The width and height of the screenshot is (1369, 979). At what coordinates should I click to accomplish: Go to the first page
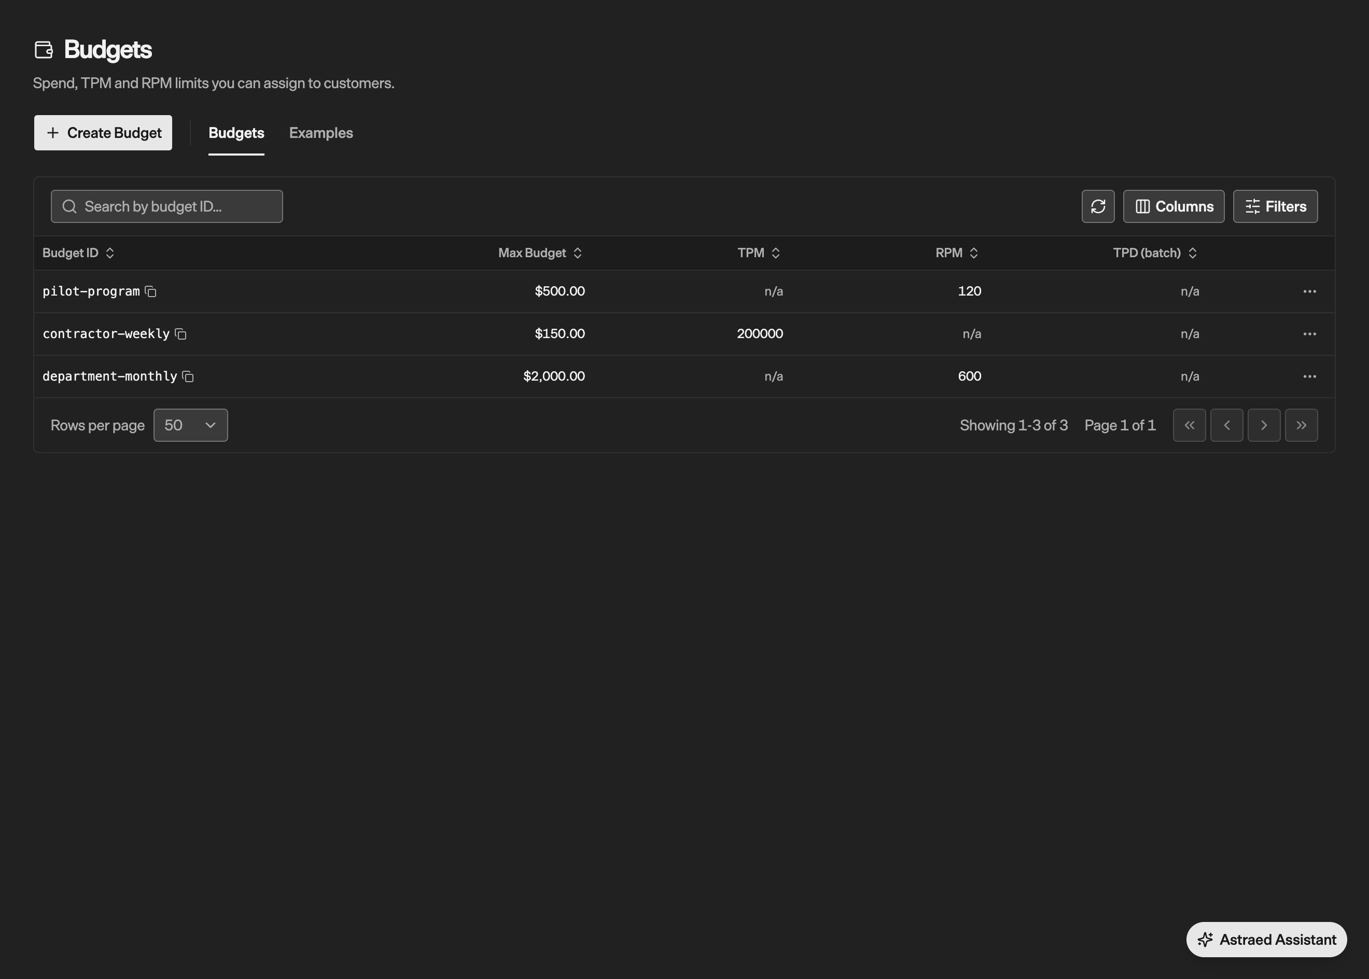tap(1190, 425)
